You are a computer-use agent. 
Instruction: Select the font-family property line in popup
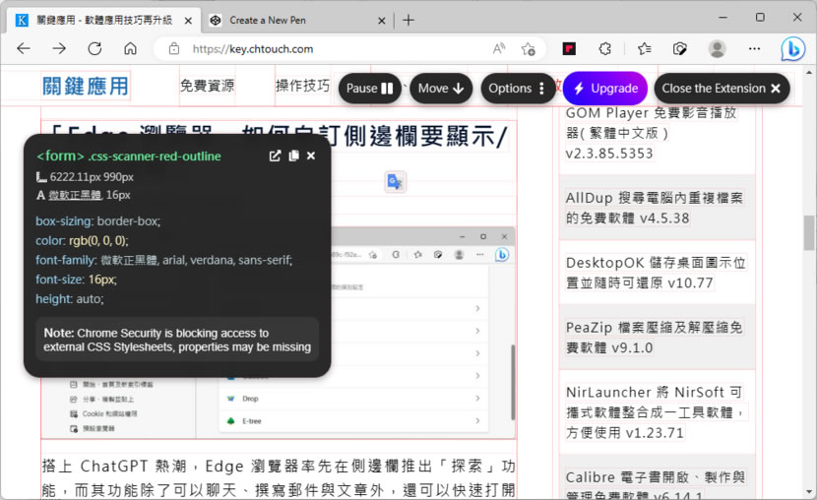164,260
